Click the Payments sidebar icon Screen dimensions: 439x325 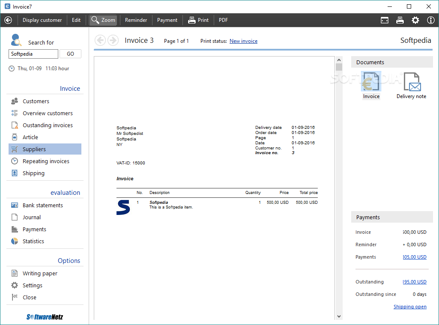coord(15,229)
